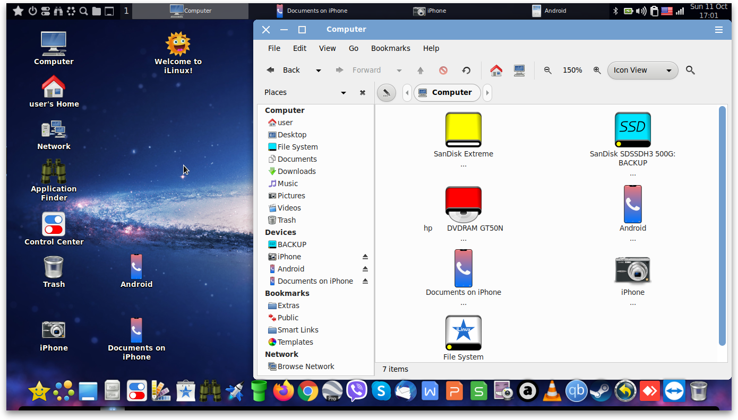Open the View menu
Screen dimensions: 738x420
pyautogui.click(x=327, y=48)
